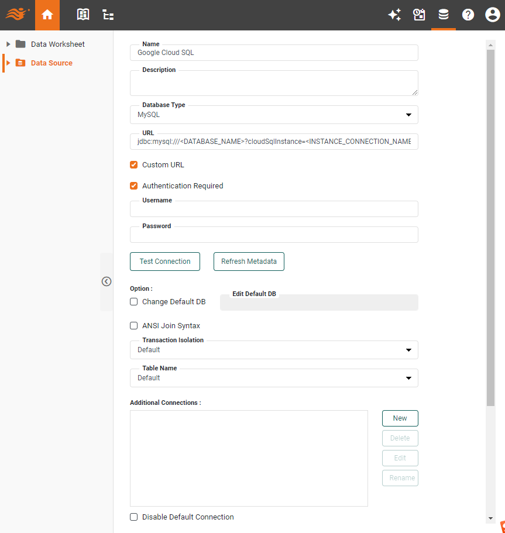Collapse the left panel using the chevron
This screenshot has height=533, width=505.
[107, 281]
